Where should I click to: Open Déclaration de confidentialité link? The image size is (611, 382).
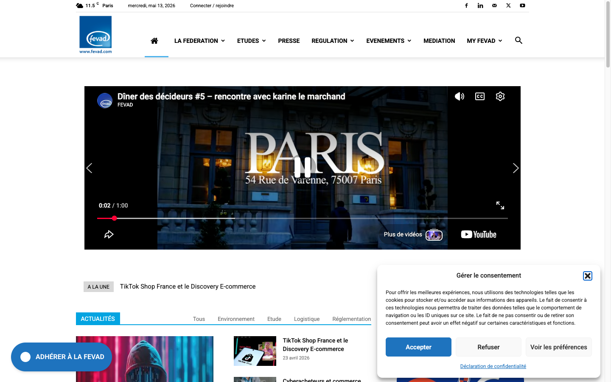coord(493,366)
